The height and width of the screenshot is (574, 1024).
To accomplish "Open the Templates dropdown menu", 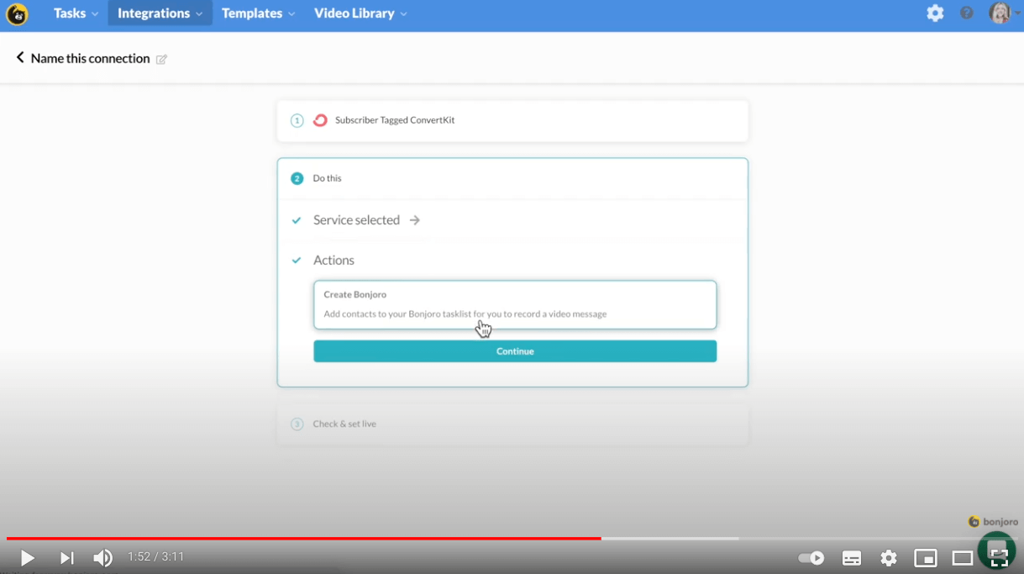I will (x=258, y=13).
